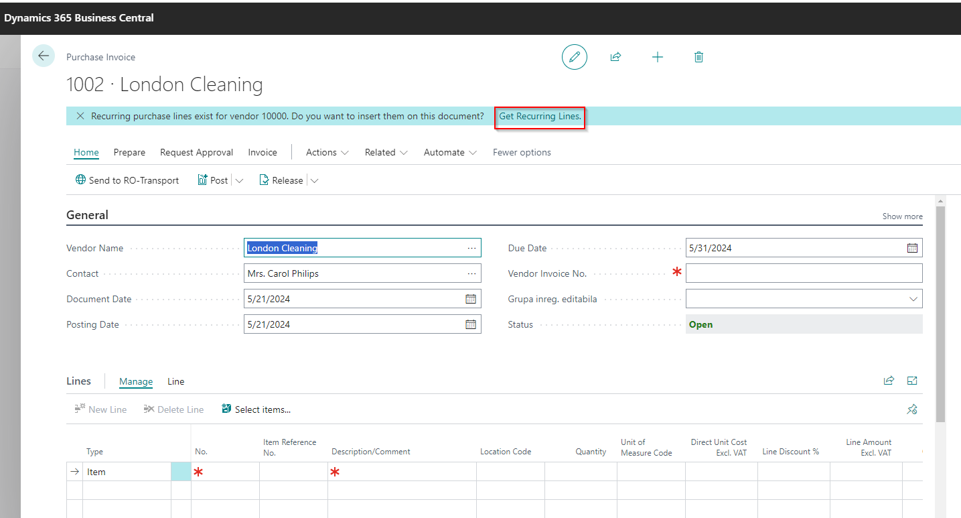Click the Lines section heading
Image resolution: width=961 pixels, height=518 pixels.
78,381
